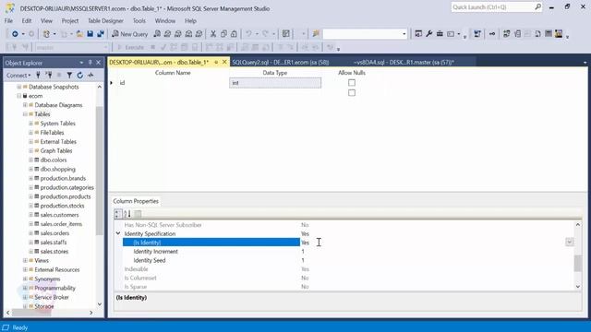Screen dimensions: 591x332
Task: Expand the System Tables node
Action: tap(30, 124)
